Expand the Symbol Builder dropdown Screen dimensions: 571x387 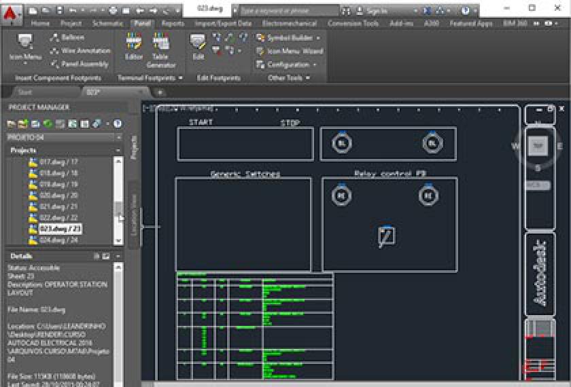click(317, 38)
